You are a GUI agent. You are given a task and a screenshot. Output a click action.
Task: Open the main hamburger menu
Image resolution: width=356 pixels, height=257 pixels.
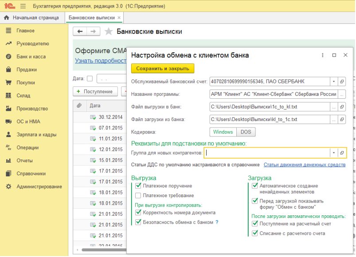tap(23, 6)
